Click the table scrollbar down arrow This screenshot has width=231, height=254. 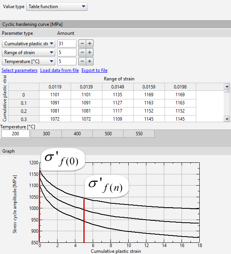pos(227,119)
